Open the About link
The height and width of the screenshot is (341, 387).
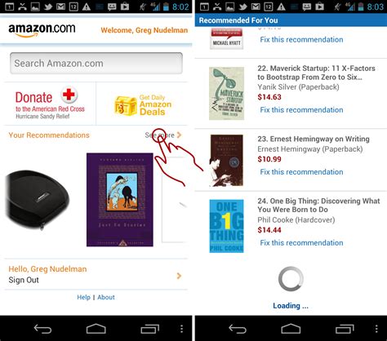coord(106,297)
